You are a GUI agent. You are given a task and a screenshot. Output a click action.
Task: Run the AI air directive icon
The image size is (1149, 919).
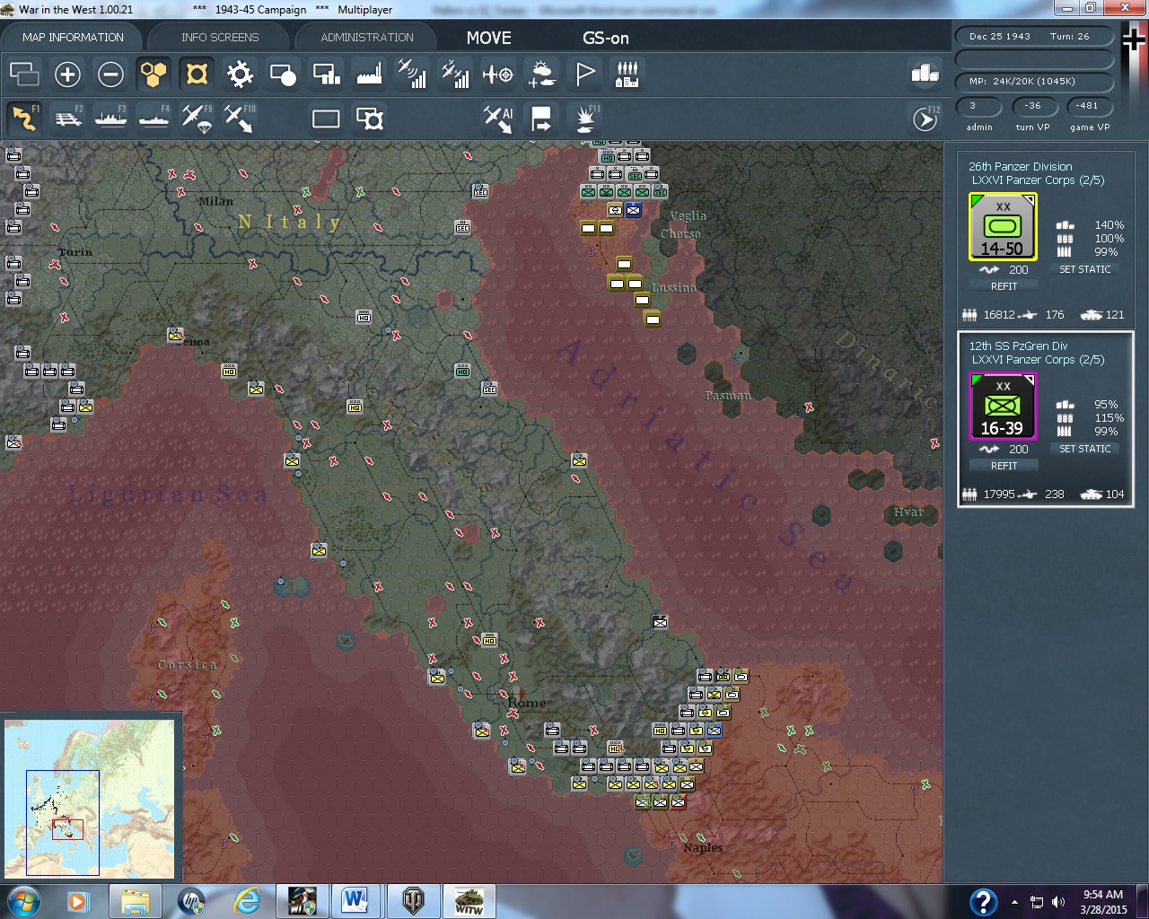coord(498,118)
